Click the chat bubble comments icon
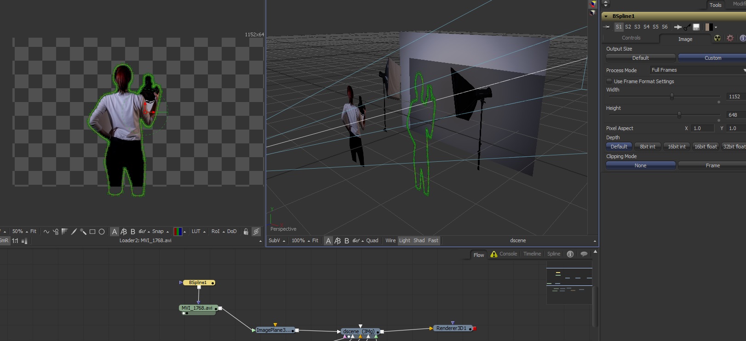This screenshot has width=746, height=341. 584,254
